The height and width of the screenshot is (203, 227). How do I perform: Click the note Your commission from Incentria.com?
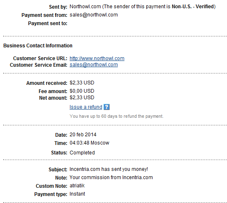point(111,177)
